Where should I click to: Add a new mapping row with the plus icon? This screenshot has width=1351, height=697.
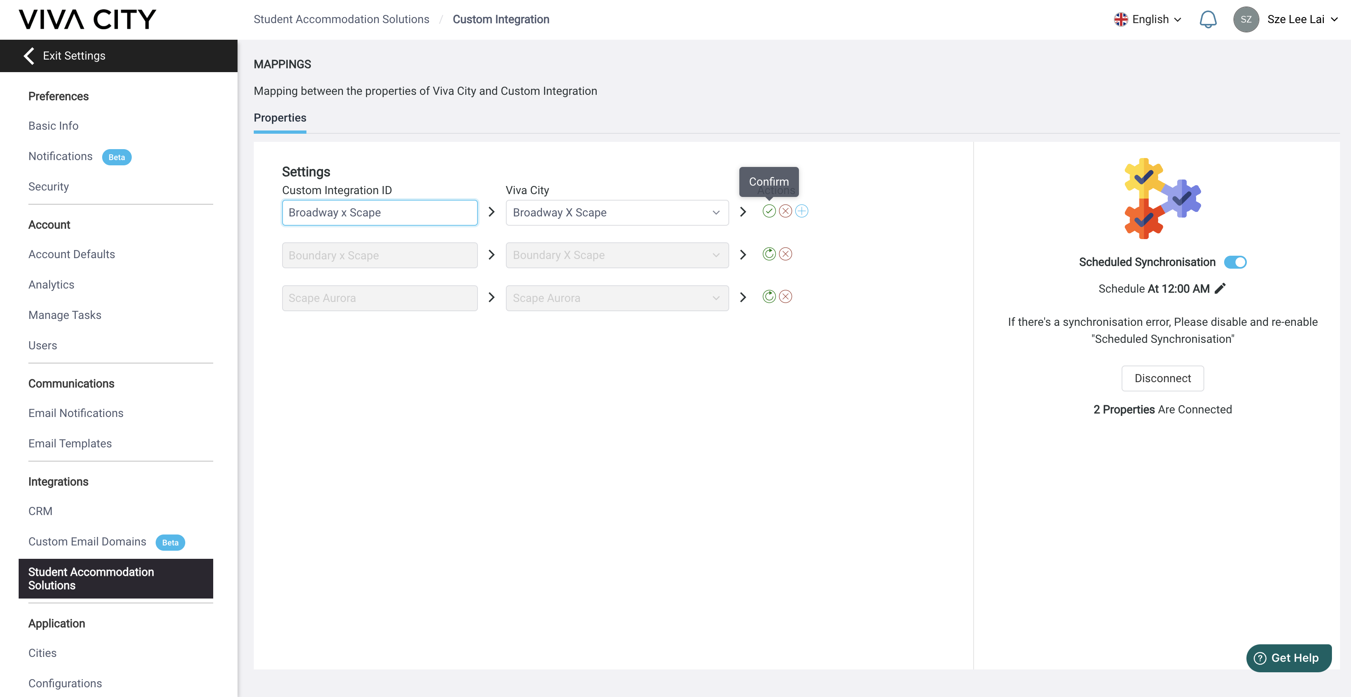point(801,212)
